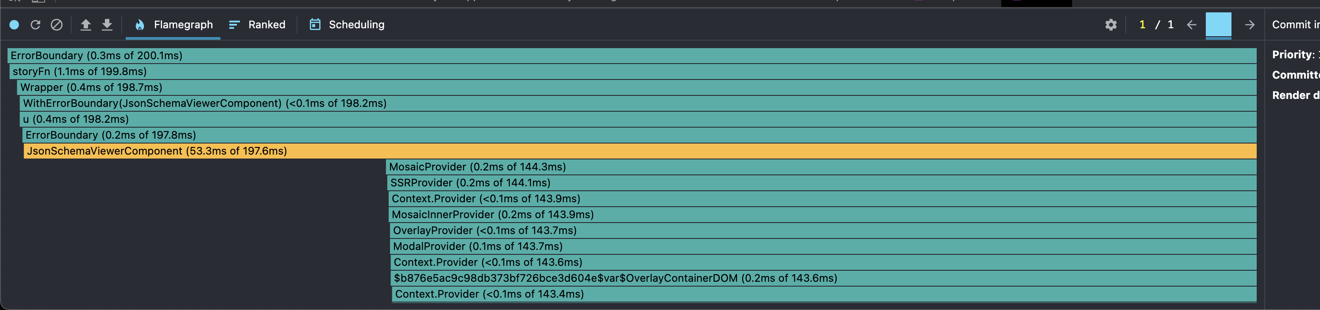
Task: Select the OverlayContainerDOM bar
Action: (x=824, y=277)
